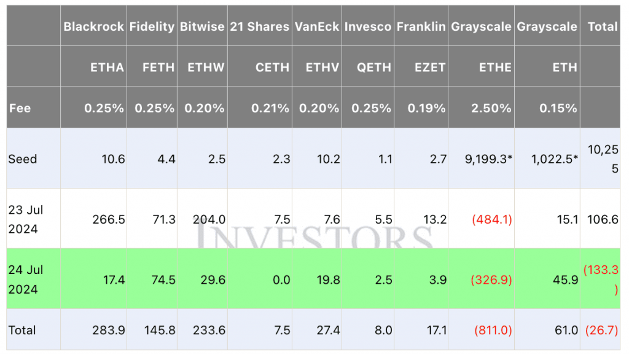Select the QETH ticker cell

[373, 67]
